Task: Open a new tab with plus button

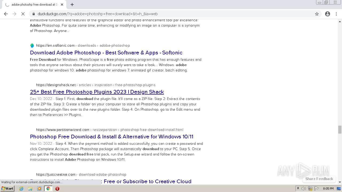Action: [72, 5]
